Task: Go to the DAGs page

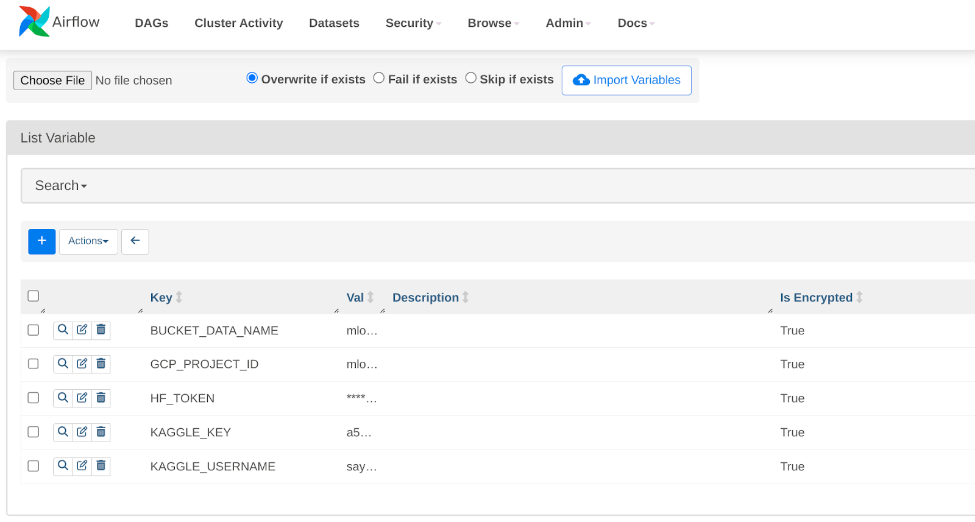Action: pos(152,23)
